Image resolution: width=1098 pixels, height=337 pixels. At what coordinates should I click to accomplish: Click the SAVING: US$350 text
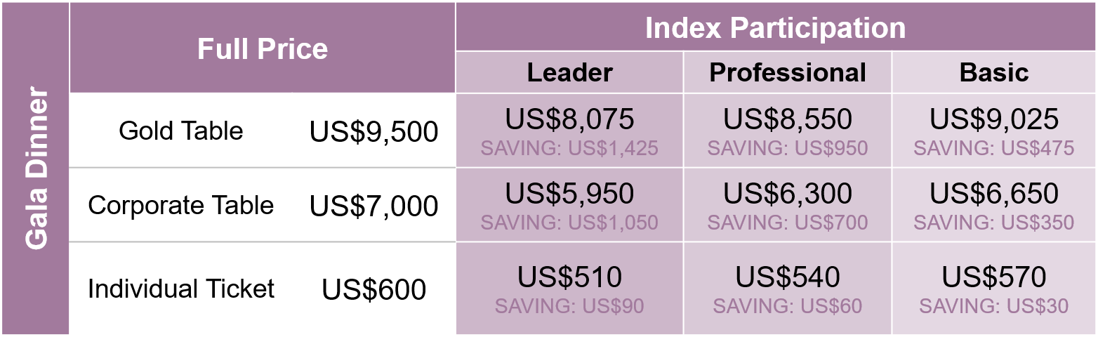click(994, 223)
